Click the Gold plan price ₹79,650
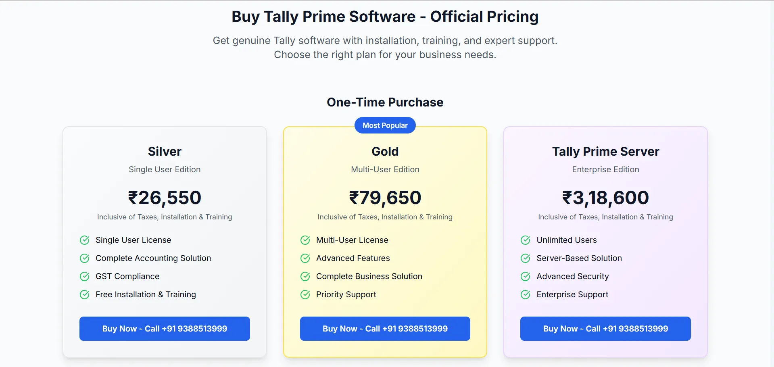 tap(385, 197)
